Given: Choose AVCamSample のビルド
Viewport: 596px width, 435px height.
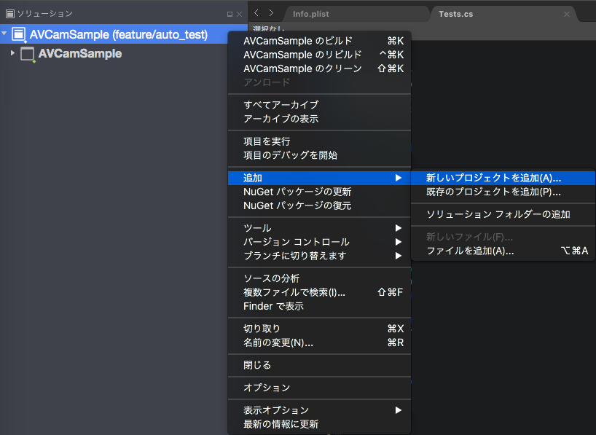Looking at the screenshot, I should [319, 41].
